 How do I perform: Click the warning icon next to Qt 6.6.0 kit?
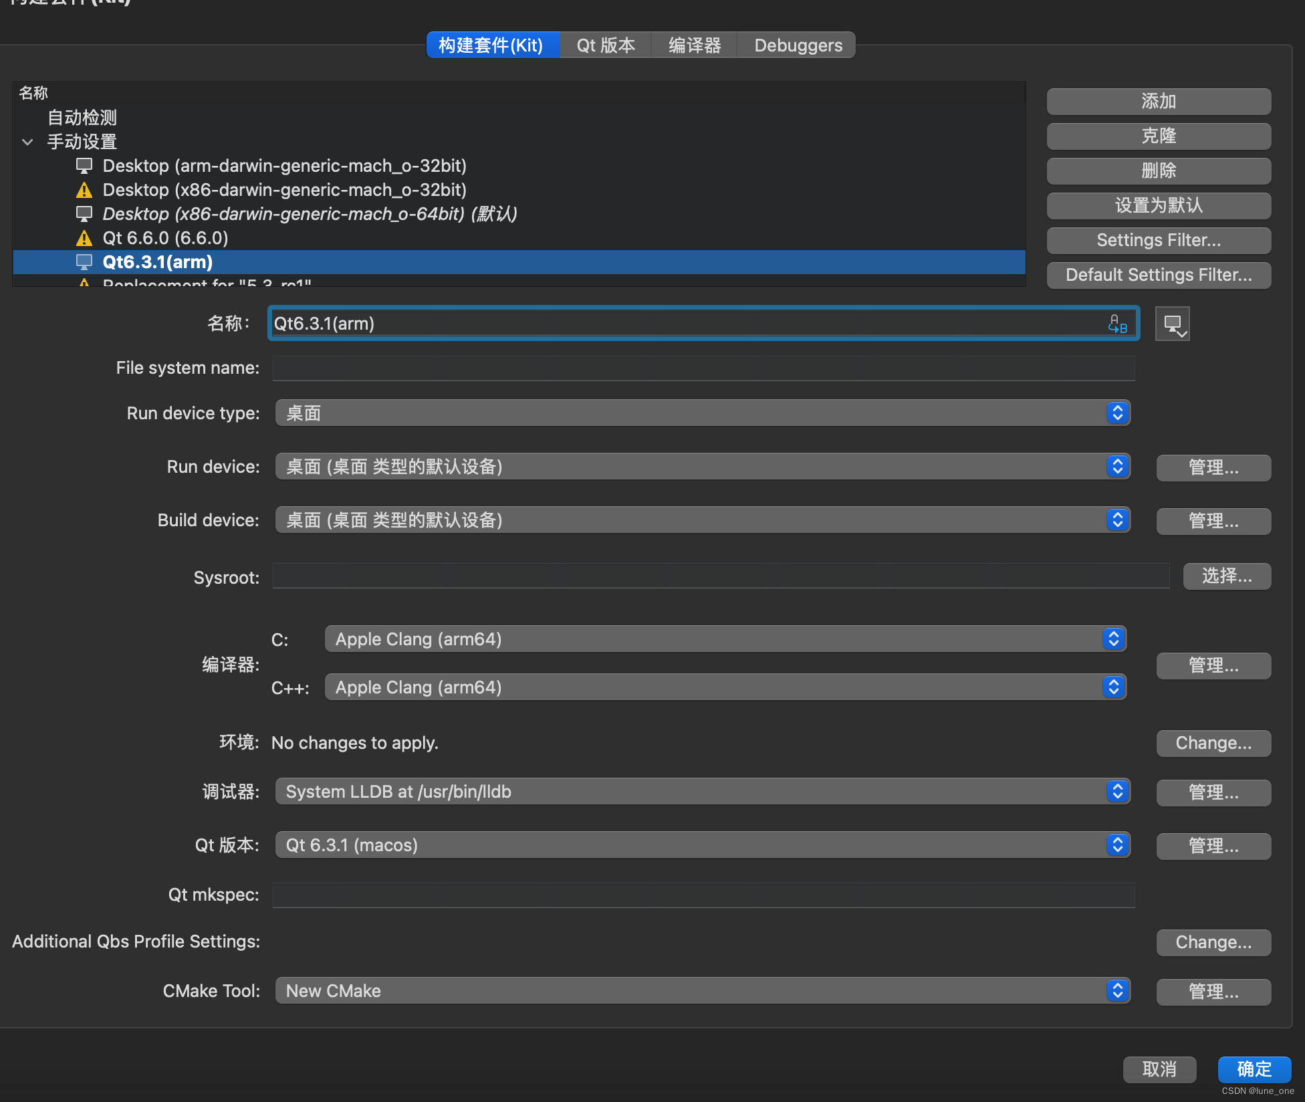coord(84,237)
